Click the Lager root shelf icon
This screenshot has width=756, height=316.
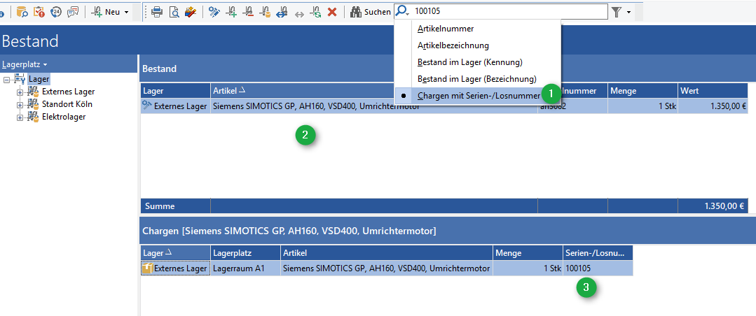[x=20, y=79]
